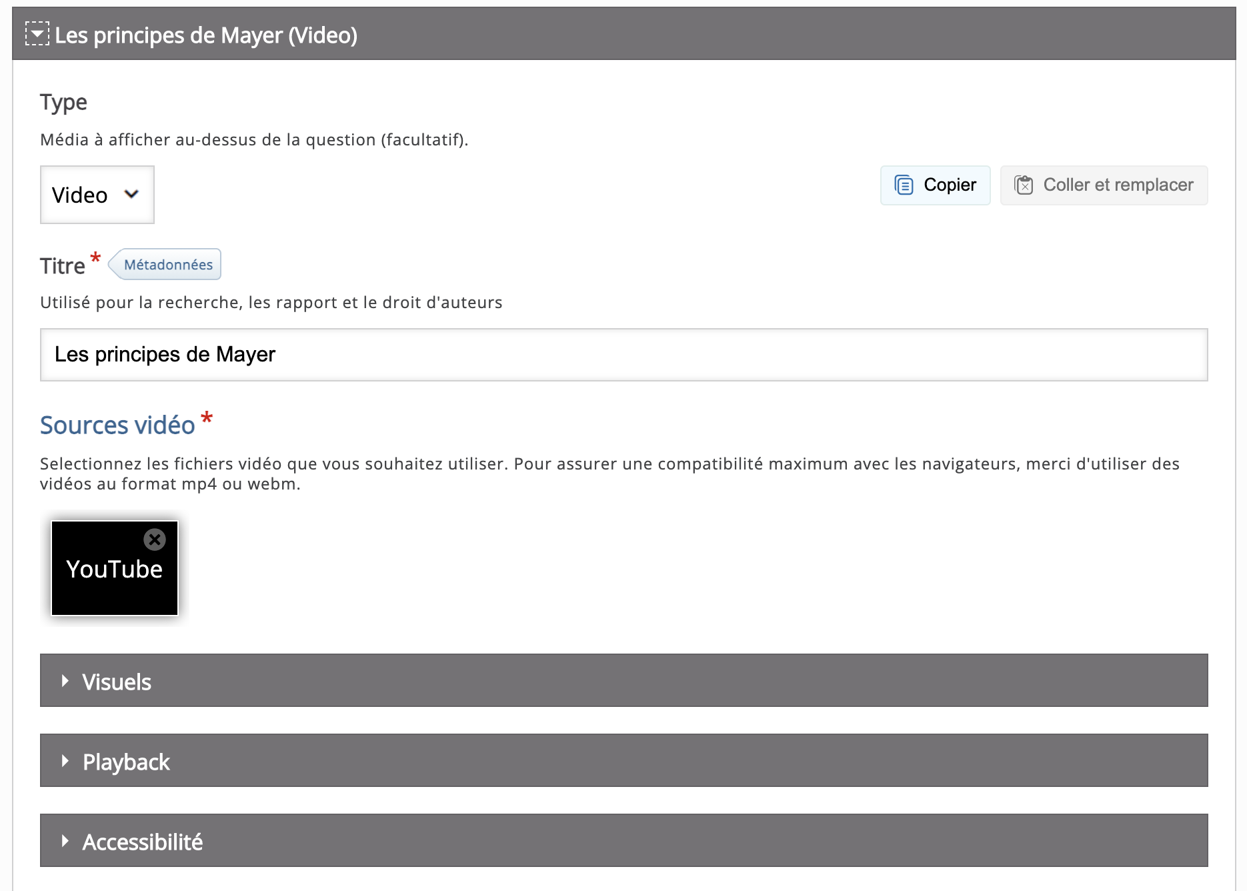Click the Sources vidéo heading
Viewport: 1247px width, 891px height.
(x=117, y=425)
